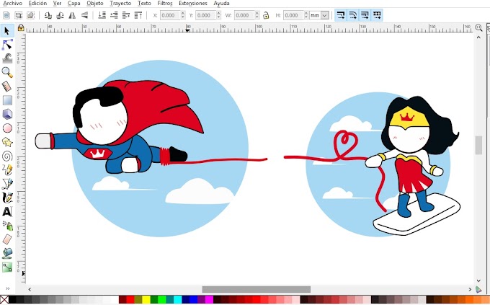Expand hidden toolbox items chevron
This screenshot has width=490, height=305.
(x=7, y=288)
